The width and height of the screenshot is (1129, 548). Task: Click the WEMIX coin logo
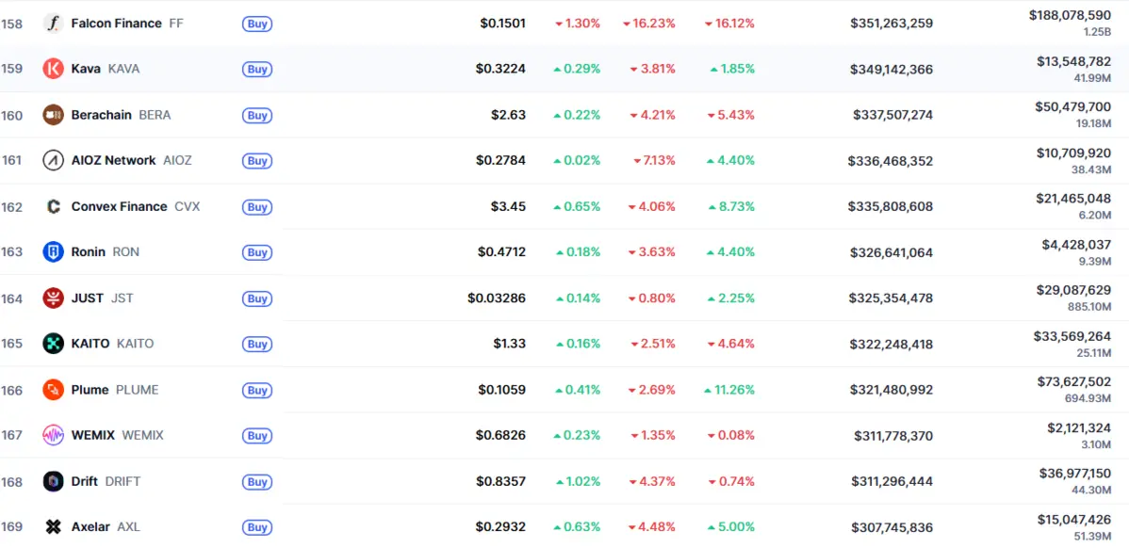53,435
